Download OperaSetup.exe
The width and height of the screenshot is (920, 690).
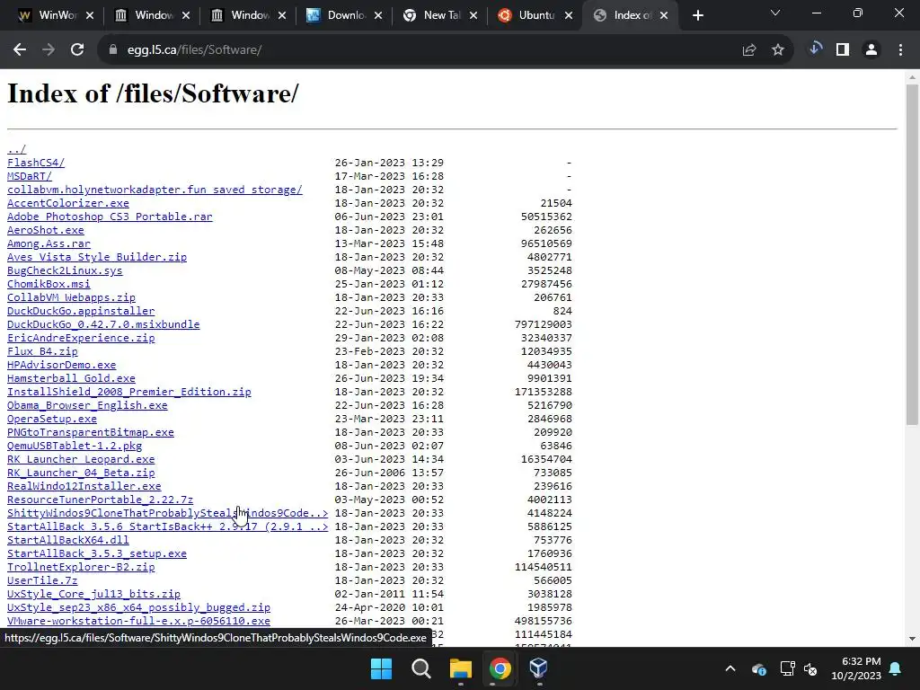52,419
